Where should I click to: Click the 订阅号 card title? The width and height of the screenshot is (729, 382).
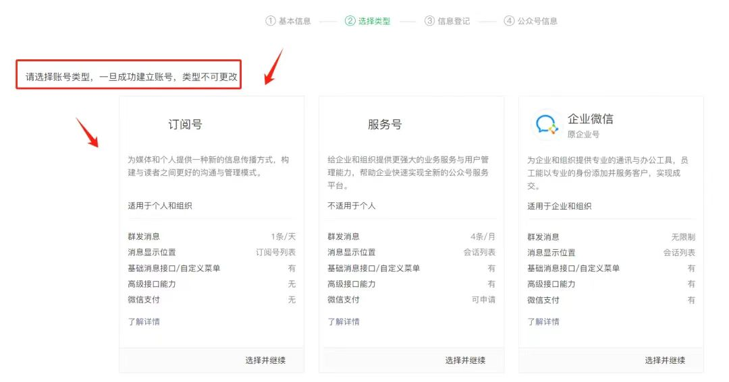tap(185, 125)
